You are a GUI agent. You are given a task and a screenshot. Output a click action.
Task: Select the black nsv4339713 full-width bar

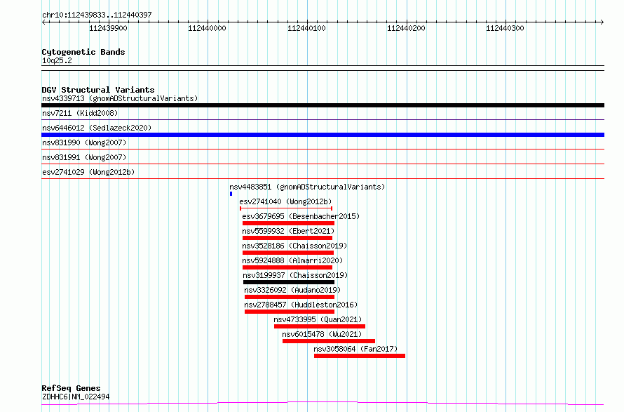coord(323,105)
